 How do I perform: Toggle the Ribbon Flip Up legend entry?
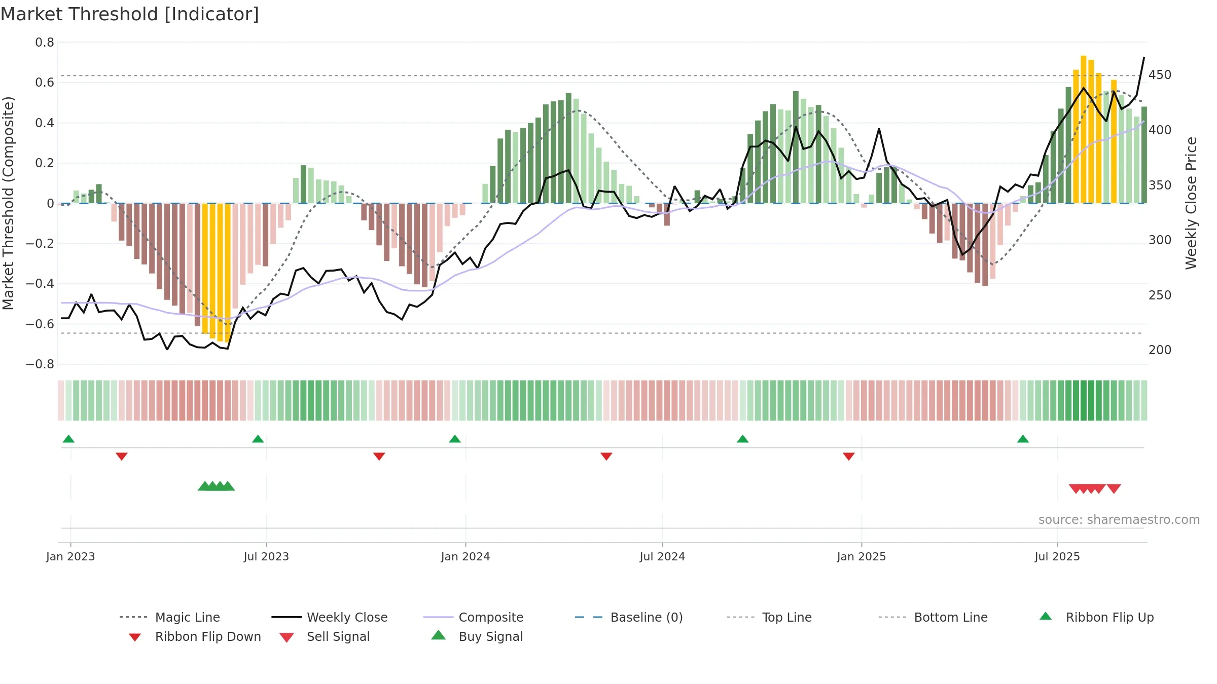1096,617
